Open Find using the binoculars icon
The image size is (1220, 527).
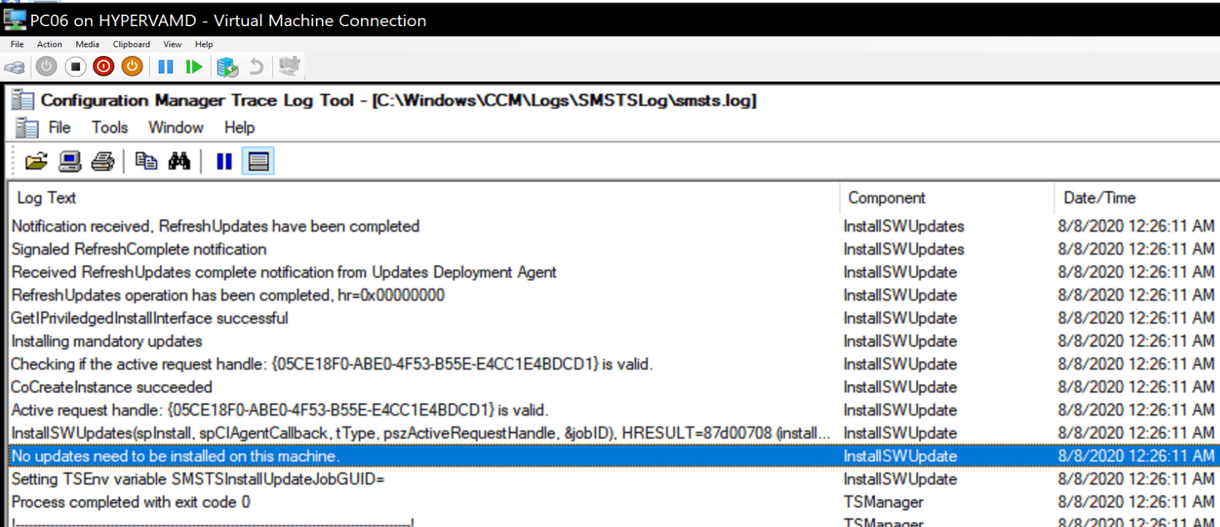(179, 161)
